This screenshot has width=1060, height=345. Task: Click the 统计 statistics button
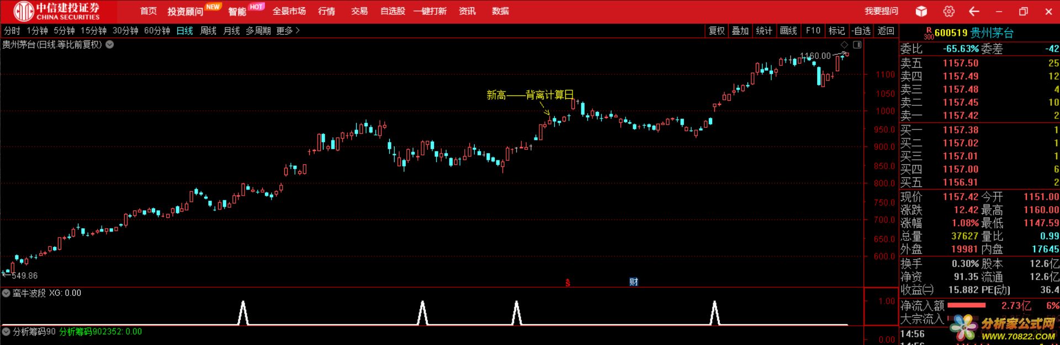click(764, 31)
